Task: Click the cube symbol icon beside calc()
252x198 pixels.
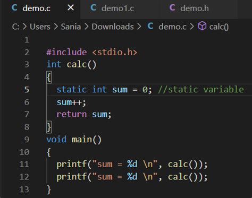Action: click(x=202, y=26)
